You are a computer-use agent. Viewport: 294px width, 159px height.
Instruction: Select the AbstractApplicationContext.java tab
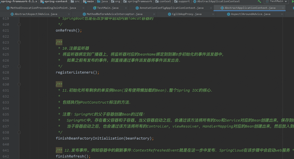[250, 8]
